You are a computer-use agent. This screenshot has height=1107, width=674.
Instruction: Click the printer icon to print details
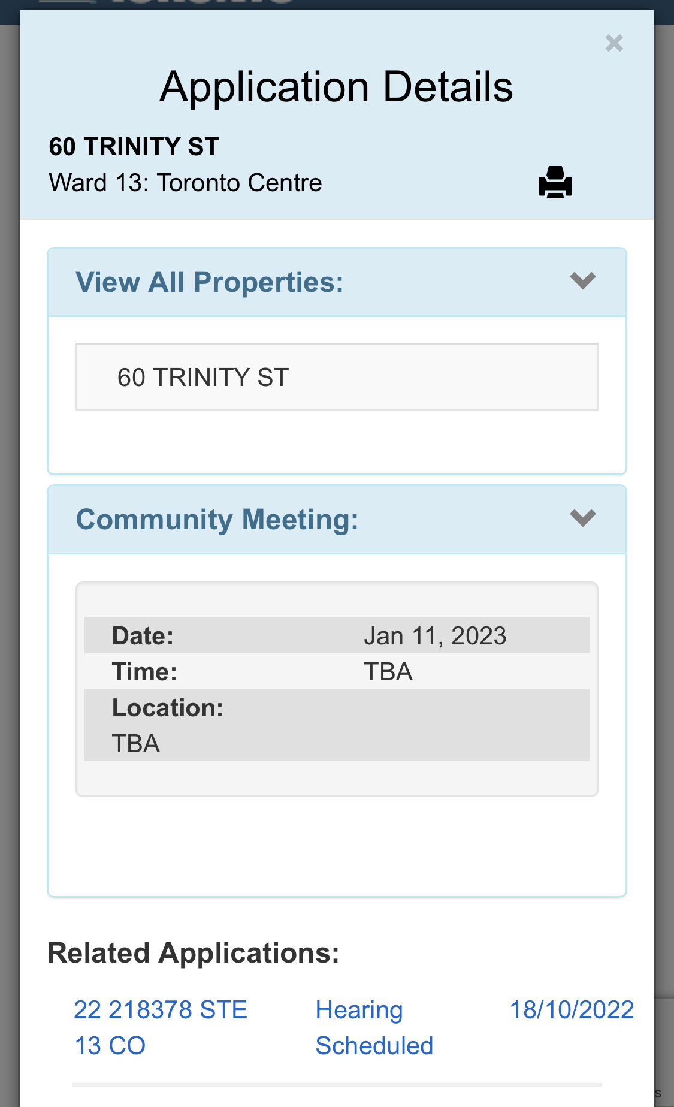click(555, 182)
